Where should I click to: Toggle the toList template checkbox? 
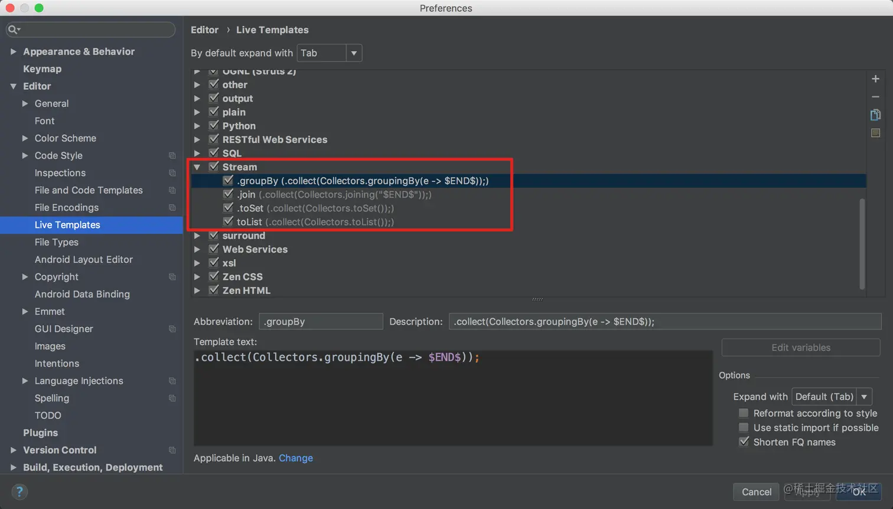(228, 221)
